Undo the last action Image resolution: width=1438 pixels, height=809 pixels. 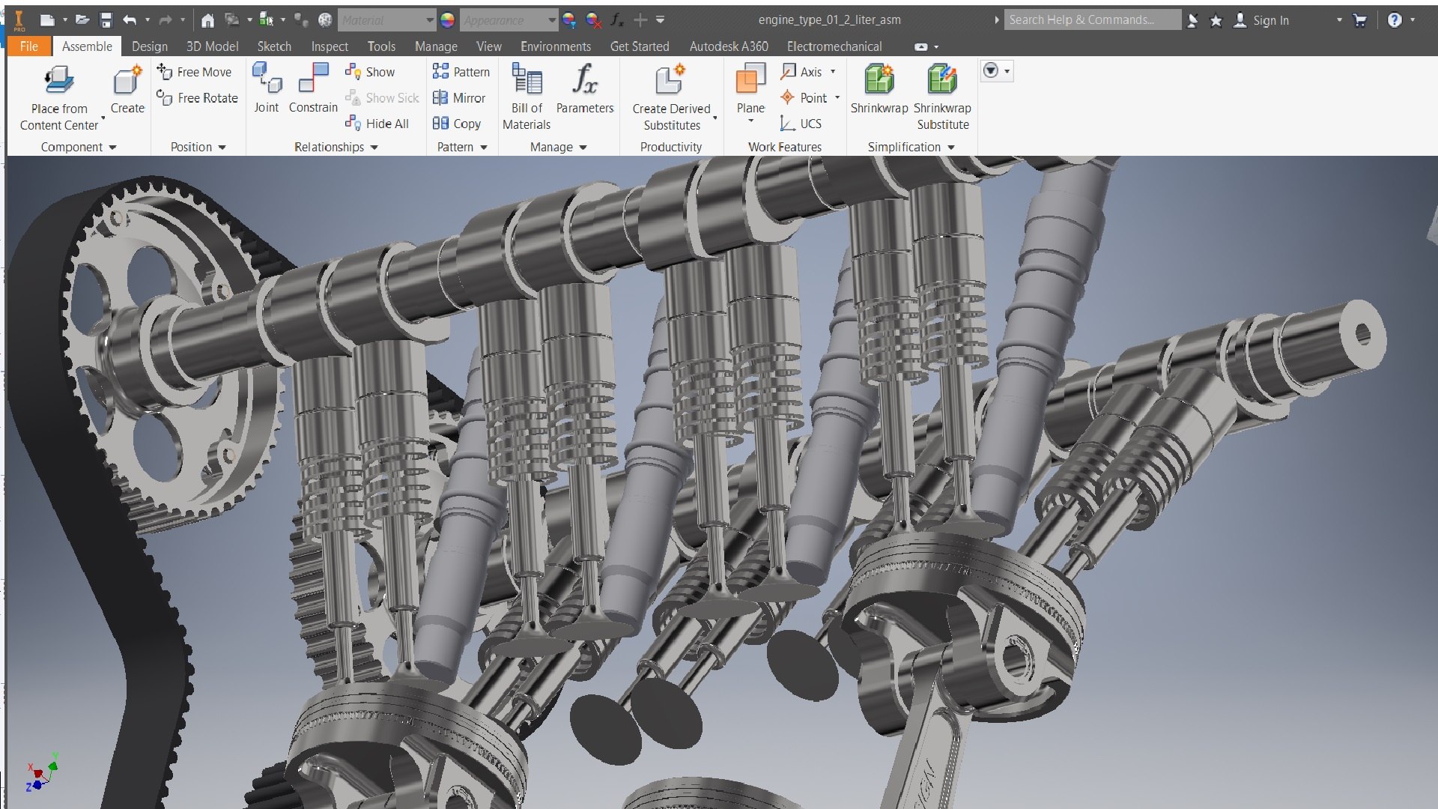coord(130,20)
